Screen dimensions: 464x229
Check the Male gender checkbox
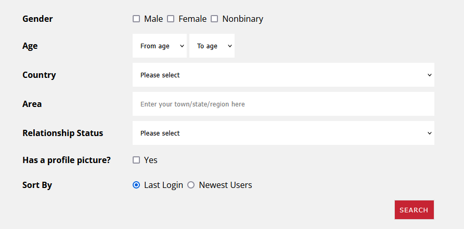[x=136, y=19]
